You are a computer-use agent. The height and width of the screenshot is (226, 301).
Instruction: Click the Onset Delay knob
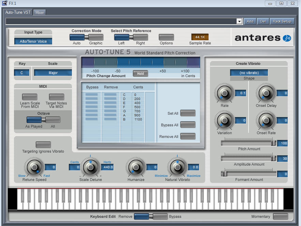266,93
